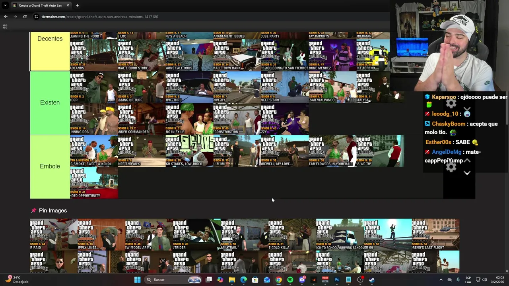The height and width of the screenshot is (286, 509).
Task: Open Steam from the taskbar
Action: click(x=371, y=280)
